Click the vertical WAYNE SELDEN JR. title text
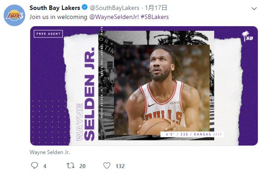Viewport: 261px width, 174px height. tap(85, 94)
